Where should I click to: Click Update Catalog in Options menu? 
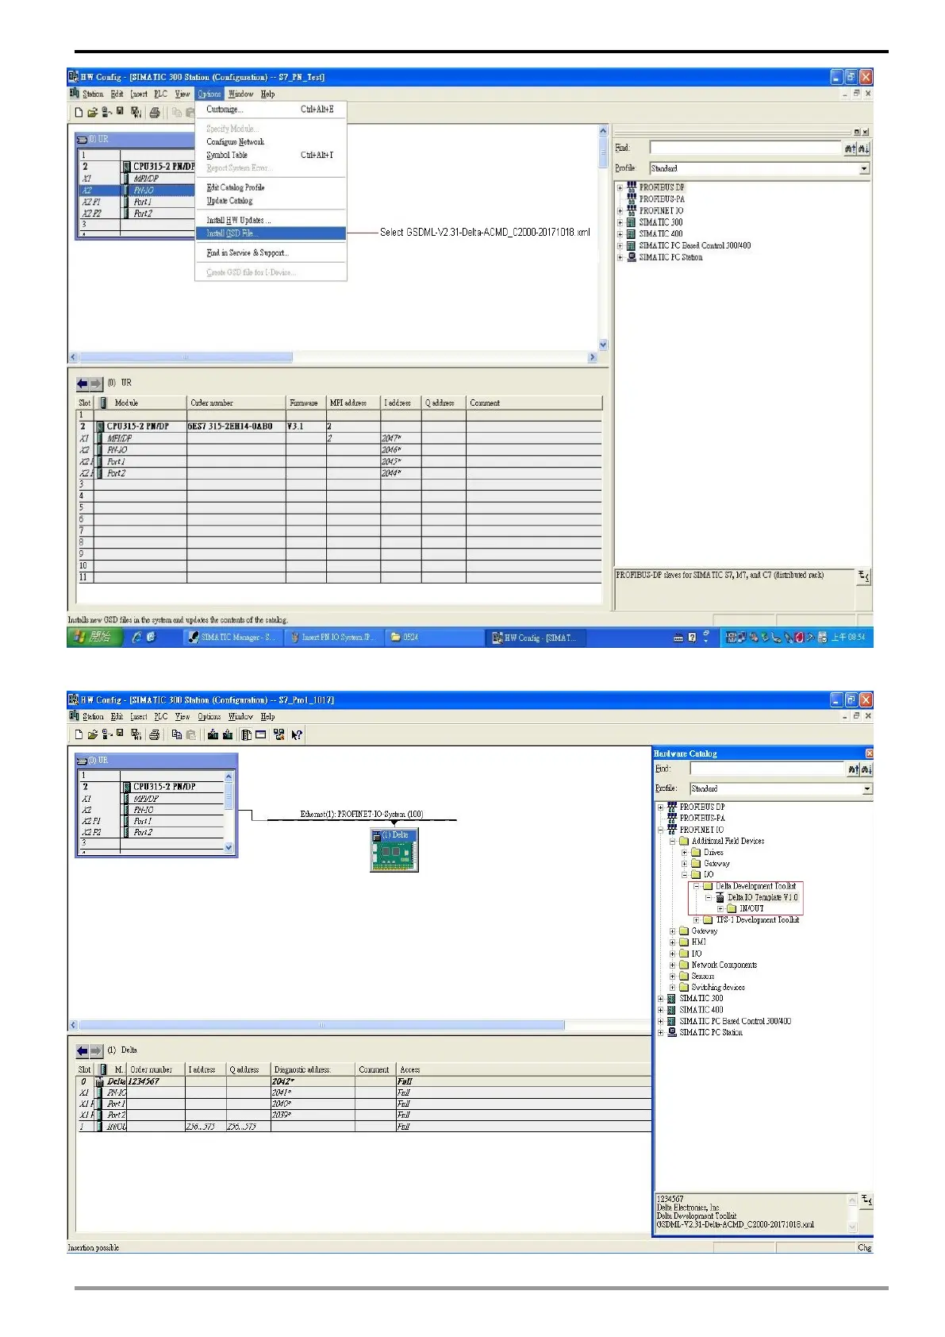tap(271, 201)
